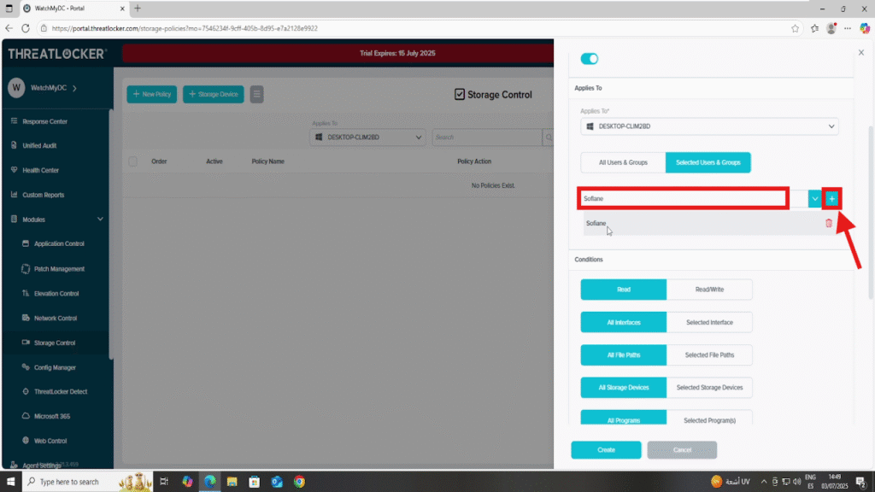The width and height of the screenshot is (875, 492).
Task: Click Storage Device button
Action: [x=213, y=94]
